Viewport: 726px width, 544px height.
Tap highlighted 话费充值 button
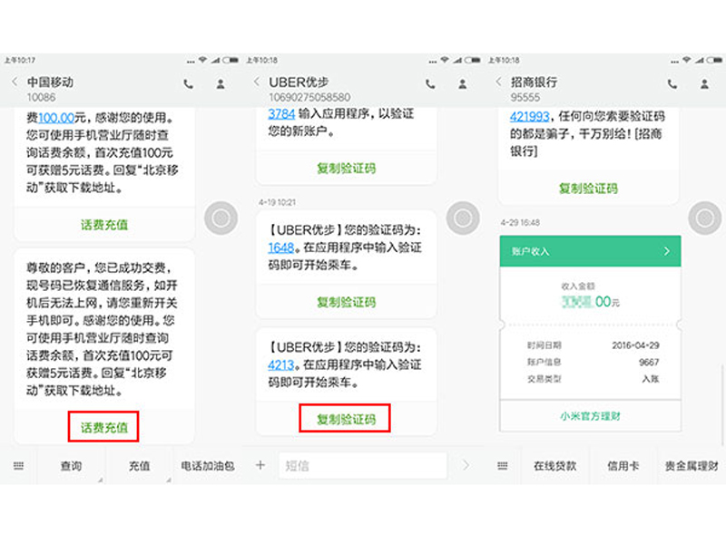103,427
